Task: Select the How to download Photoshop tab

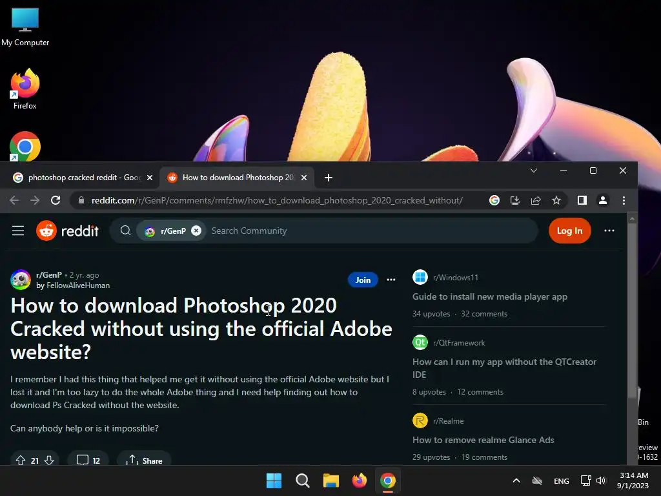Action: coord(238,178)
